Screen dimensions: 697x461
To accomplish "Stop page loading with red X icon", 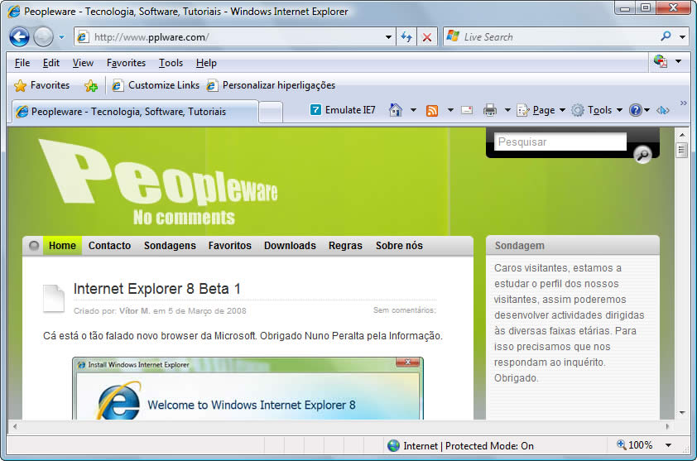I will [x=426, y=37].
